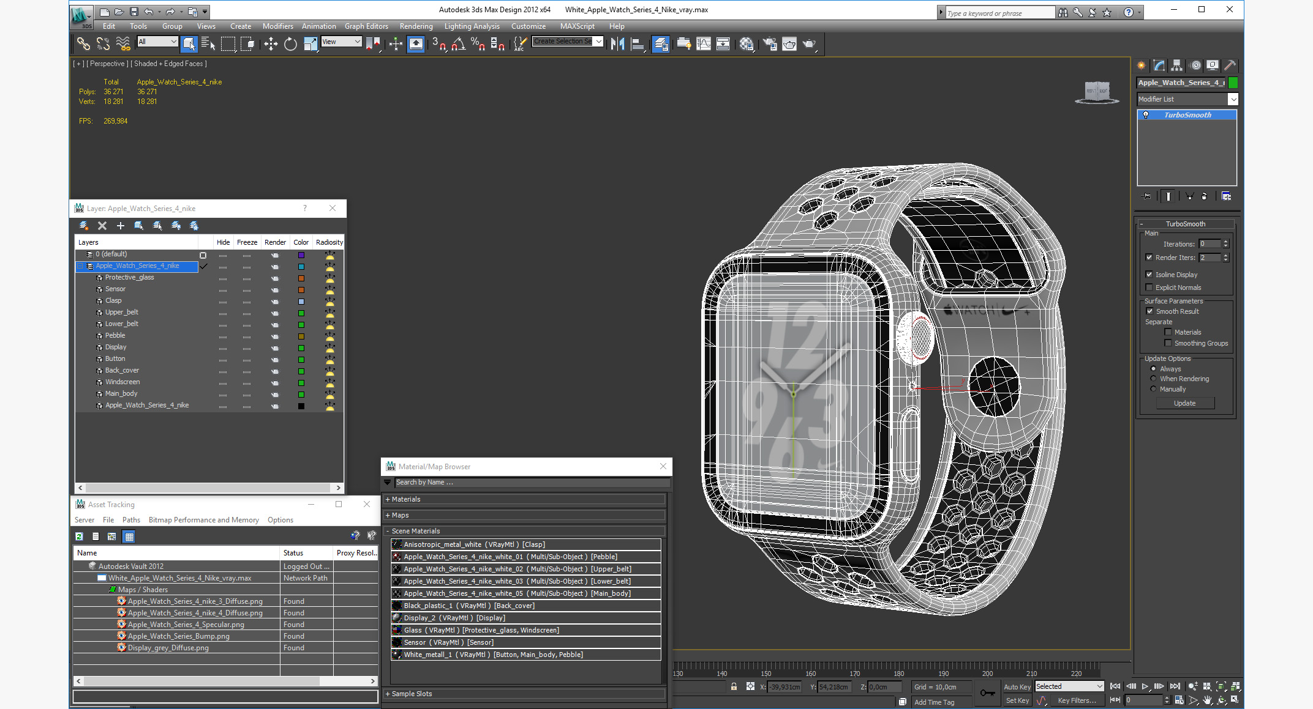
Task: Open the selection filter All dropdown
Action: tap(157, 42)
